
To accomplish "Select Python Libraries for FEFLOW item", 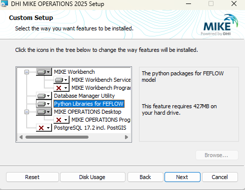I will pos(89,104).
